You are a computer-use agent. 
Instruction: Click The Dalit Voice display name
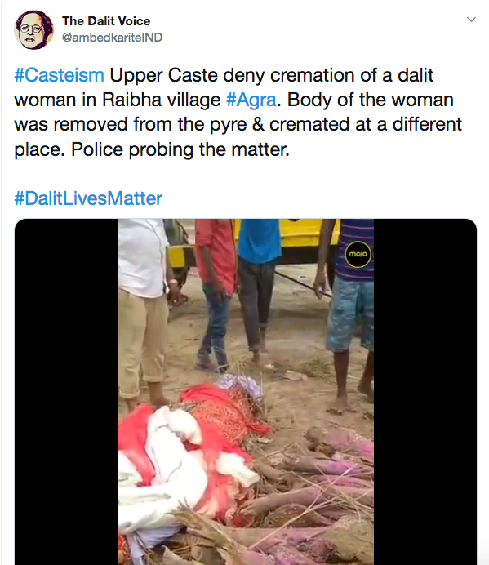106,21
